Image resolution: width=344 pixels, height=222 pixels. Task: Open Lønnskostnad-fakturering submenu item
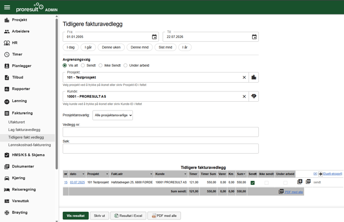pyautogui.click(x=30, y=145)
